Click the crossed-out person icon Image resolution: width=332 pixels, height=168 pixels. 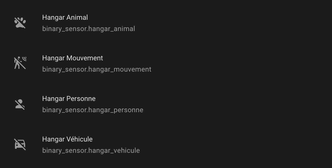pyautogui.click(x=20, y=104)
